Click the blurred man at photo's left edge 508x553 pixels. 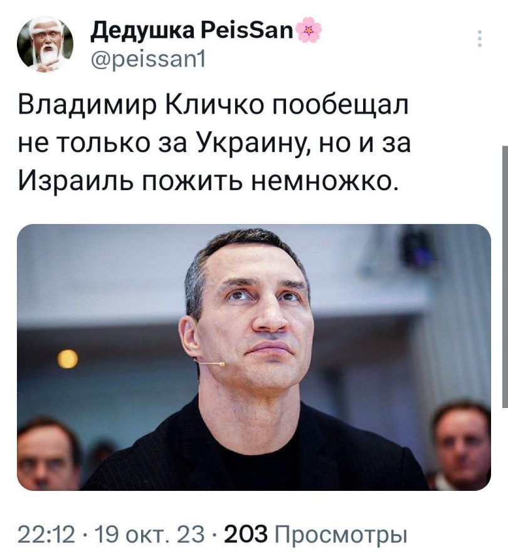[48, 455]
